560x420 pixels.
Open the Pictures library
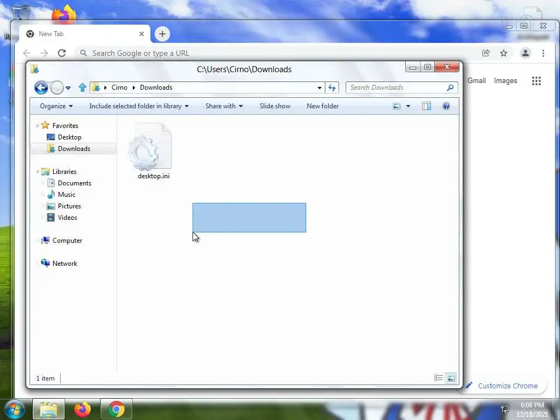click(x=69, y=206)
